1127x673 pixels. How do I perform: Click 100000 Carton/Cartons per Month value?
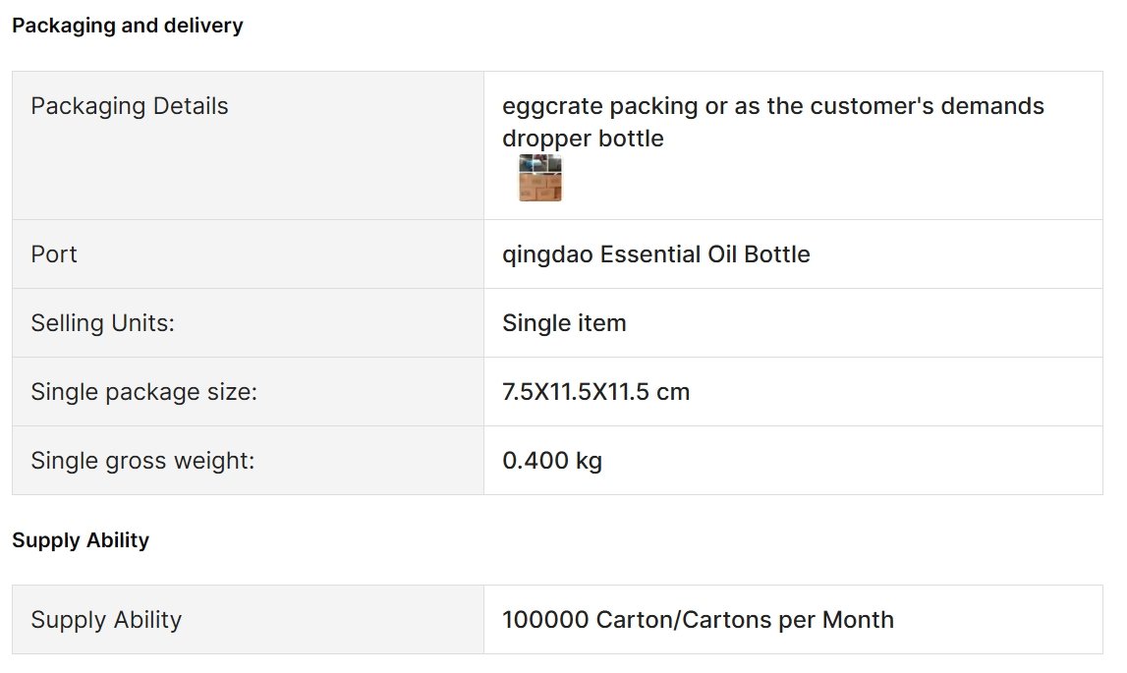[698, 620]
